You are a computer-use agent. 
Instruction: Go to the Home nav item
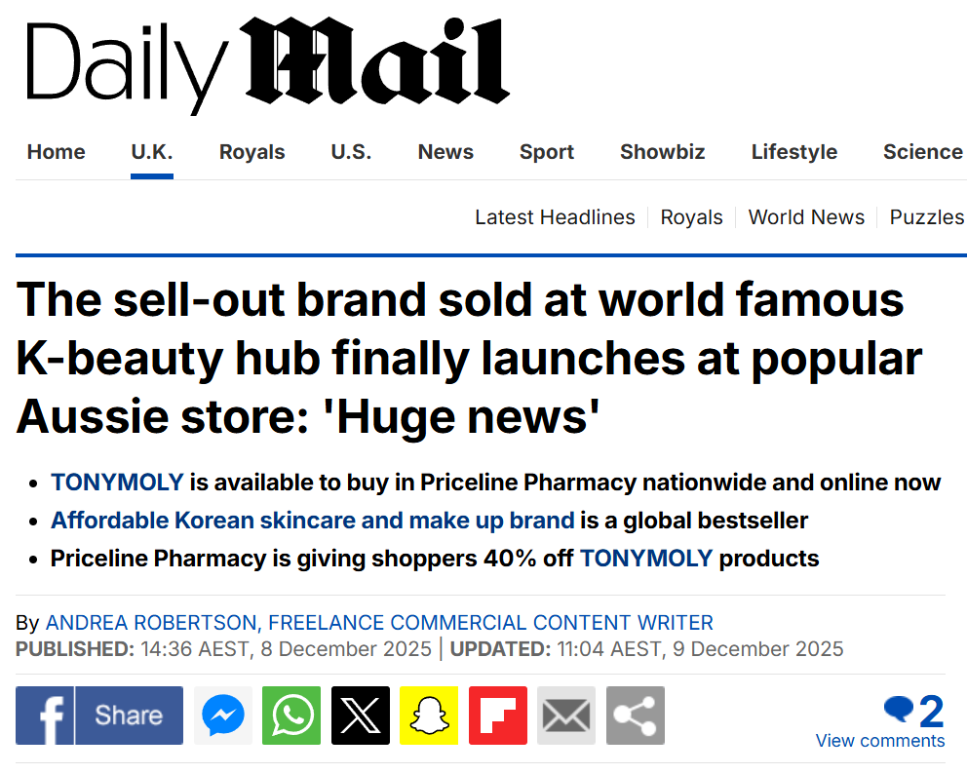[x=57, y=152]
